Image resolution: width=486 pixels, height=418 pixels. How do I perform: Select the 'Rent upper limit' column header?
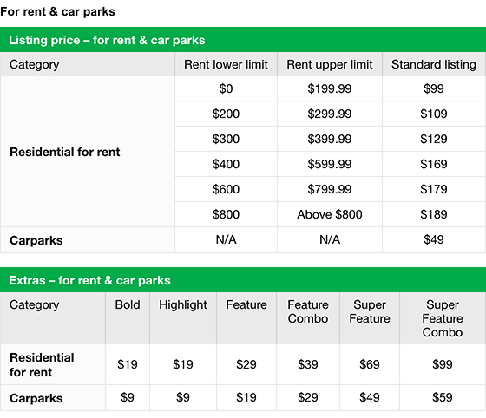pyautogui.click(x=330, y=64)
